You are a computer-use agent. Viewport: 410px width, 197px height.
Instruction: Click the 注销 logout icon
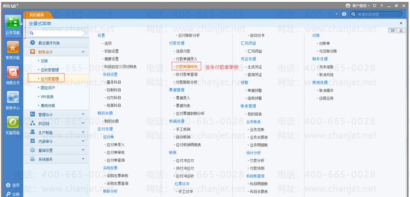pyautogui.click(x=8, y=194)
